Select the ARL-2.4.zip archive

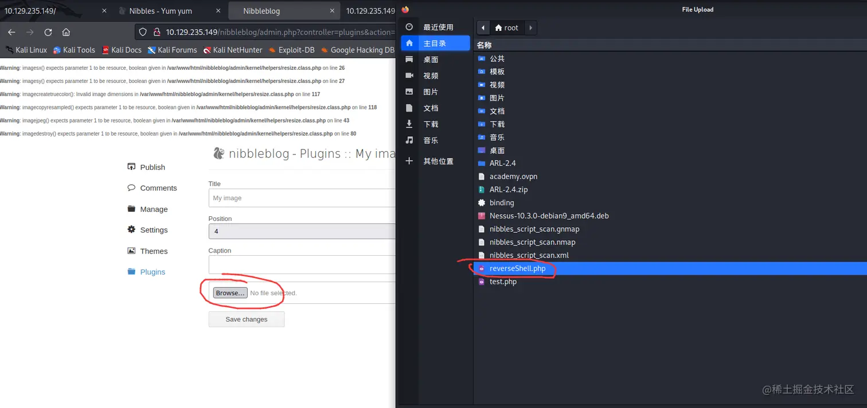point(671,189)
